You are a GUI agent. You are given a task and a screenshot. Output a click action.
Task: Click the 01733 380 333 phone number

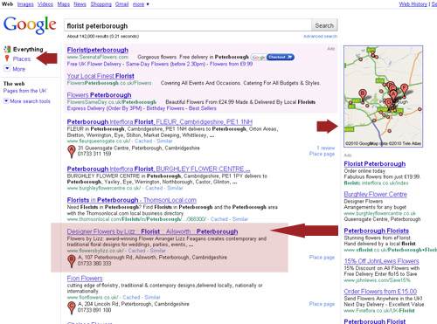pyautogui.click(x=94, y=264)
